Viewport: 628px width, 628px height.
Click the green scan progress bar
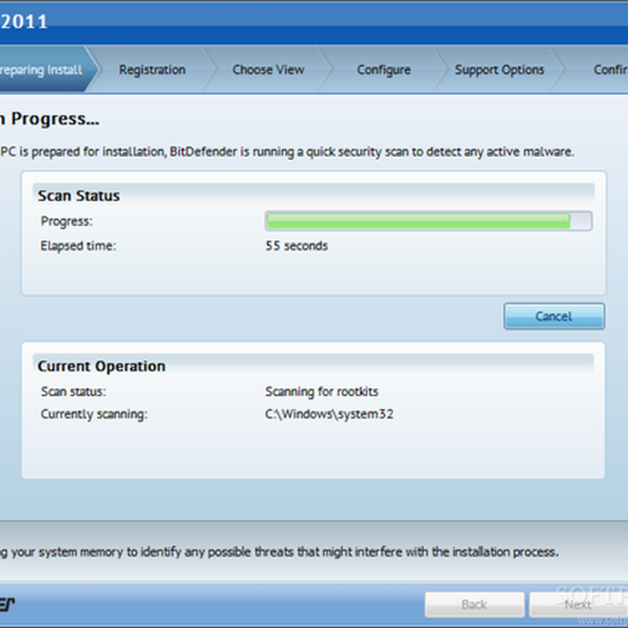(x=428, y=221)
